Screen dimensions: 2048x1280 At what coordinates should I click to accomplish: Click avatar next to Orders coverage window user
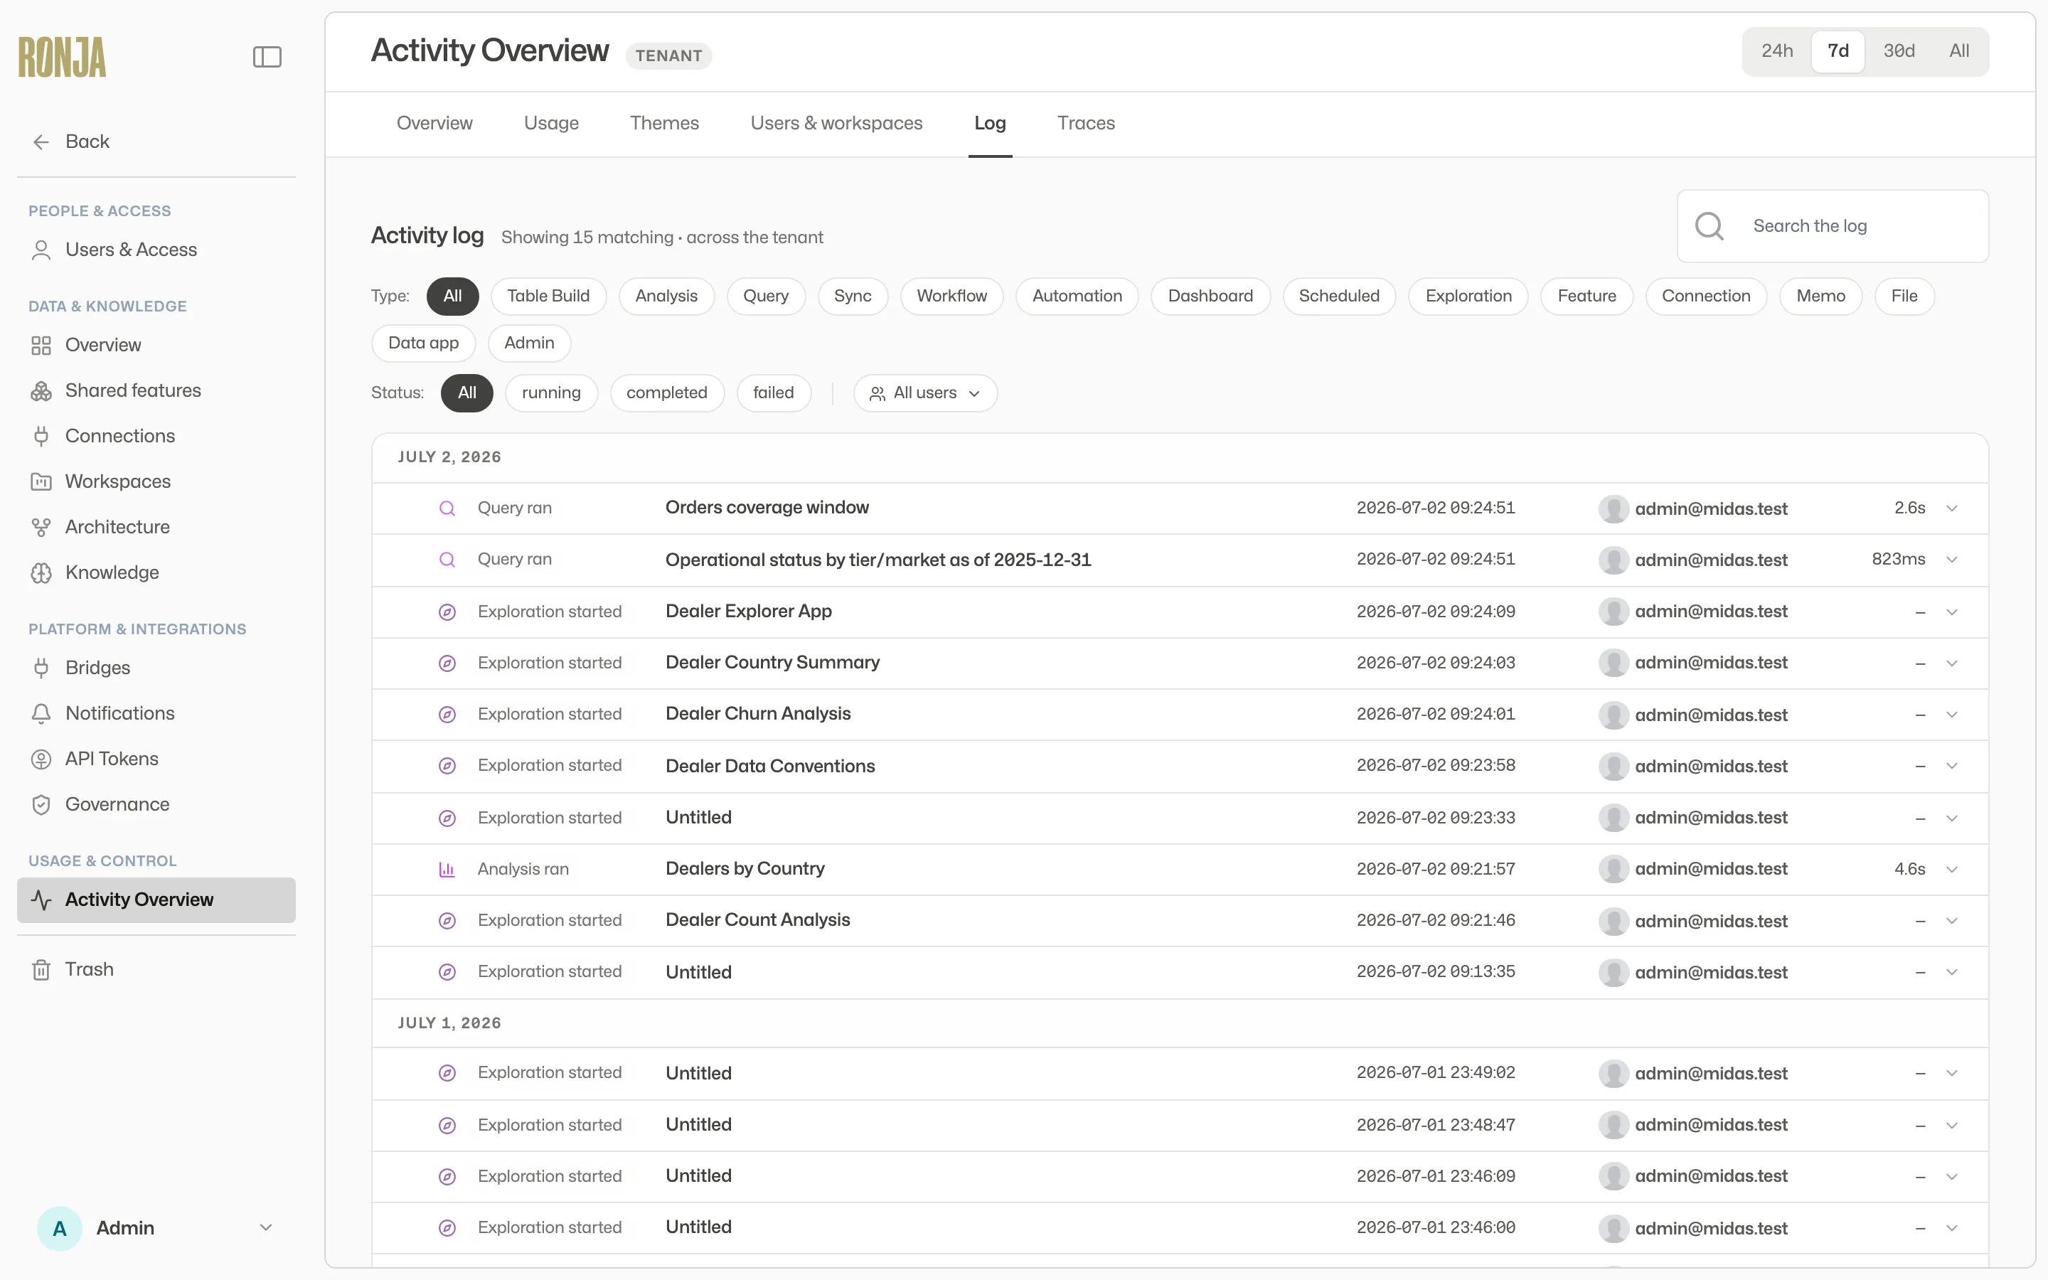(x=1613, y=508)
